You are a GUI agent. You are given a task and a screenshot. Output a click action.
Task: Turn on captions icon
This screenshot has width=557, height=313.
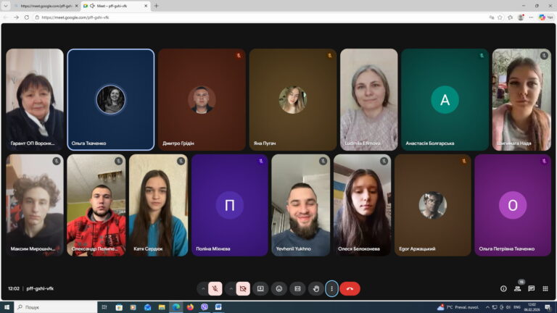297,288
